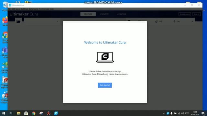
Task: Open the Windows Start menu
Action: tap(4, 113)
